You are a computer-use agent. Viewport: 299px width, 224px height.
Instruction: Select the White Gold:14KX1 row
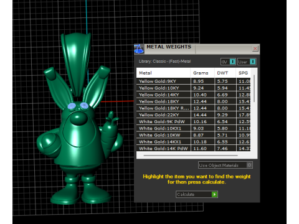[194, 142]
